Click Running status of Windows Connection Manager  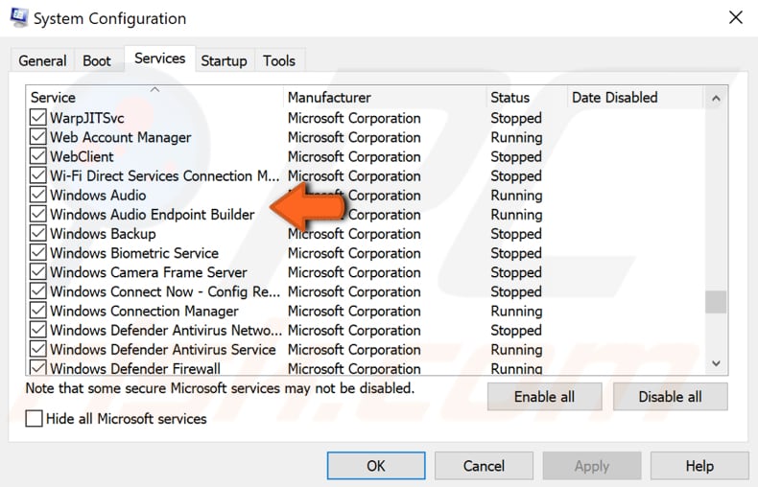click(516, 312)
